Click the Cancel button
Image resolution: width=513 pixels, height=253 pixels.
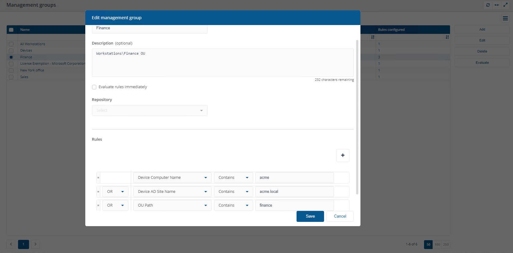[x=340, y=216]
